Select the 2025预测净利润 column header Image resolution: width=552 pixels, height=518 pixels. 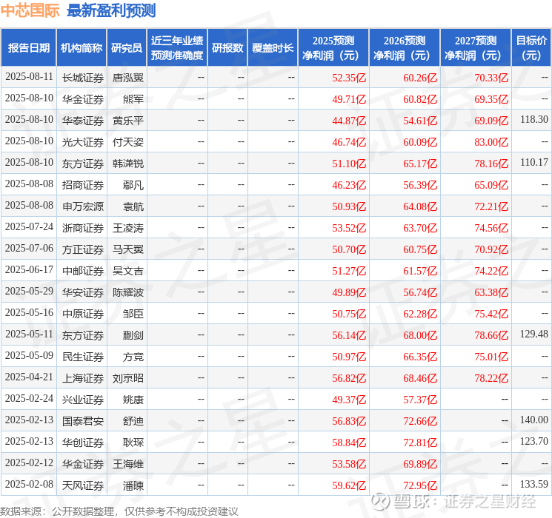tap(333, 47)
